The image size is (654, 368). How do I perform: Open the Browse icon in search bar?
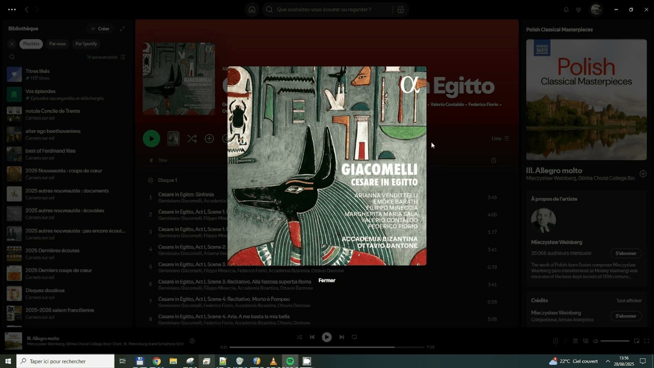pos(400,9)
